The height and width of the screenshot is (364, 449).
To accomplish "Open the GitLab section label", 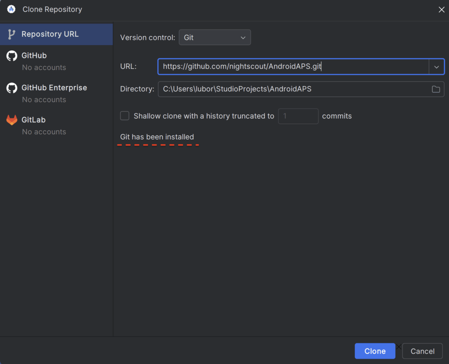I will pyautogui.click(x=33, y=120).
